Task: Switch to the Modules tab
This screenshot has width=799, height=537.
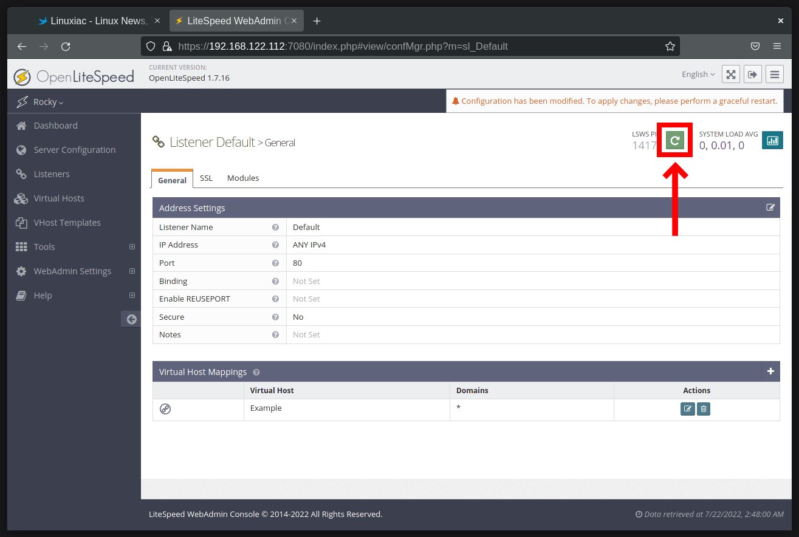Action: pyautogui.click(x=243, y=178)
